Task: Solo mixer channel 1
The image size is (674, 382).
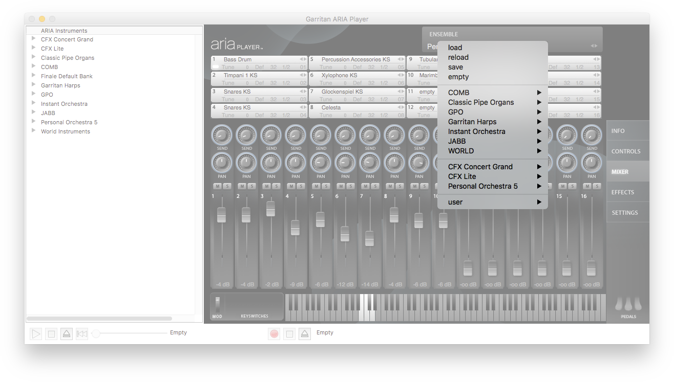Action: coord(226,186)
